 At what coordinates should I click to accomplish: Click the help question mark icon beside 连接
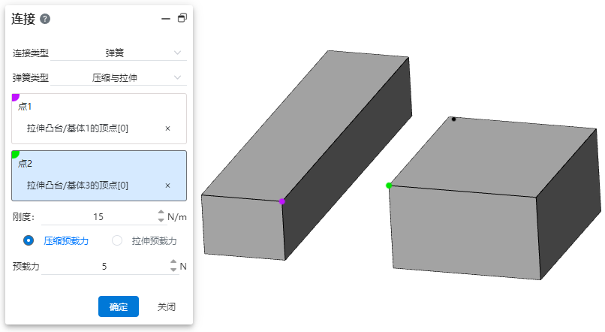click(45, 19)
